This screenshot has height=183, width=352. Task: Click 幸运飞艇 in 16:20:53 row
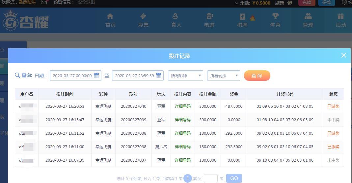[x=103, y=106]
